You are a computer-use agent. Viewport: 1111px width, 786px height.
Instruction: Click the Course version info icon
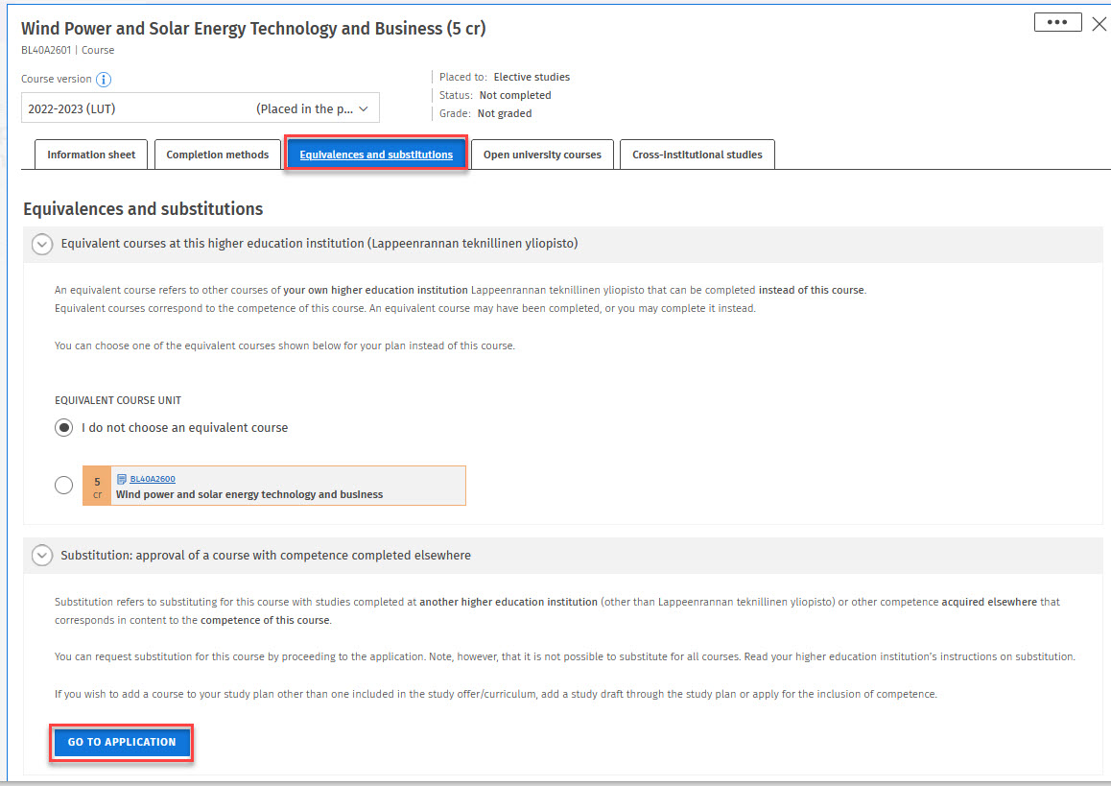pos(104,80)
